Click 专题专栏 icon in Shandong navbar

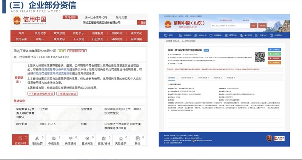tap(256, 35)
